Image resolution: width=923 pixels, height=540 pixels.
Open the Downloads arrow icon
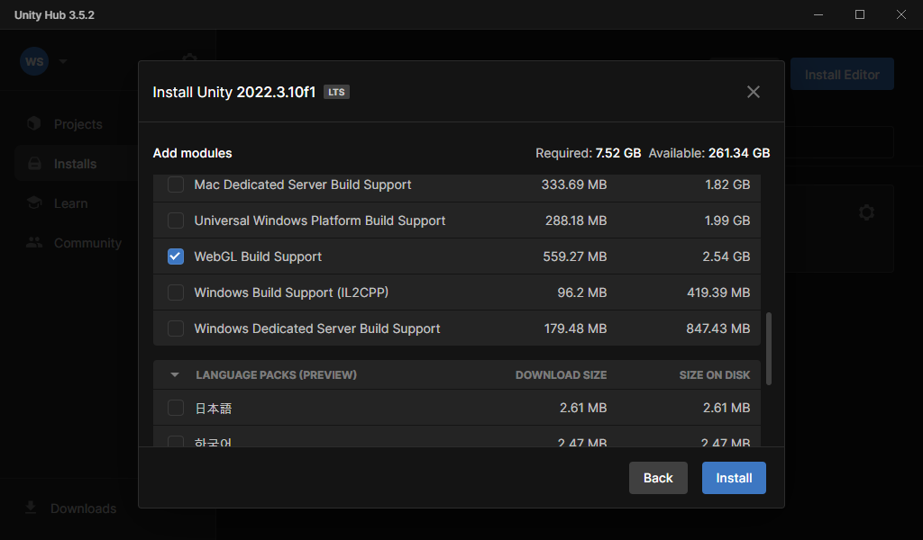point(31,508)
